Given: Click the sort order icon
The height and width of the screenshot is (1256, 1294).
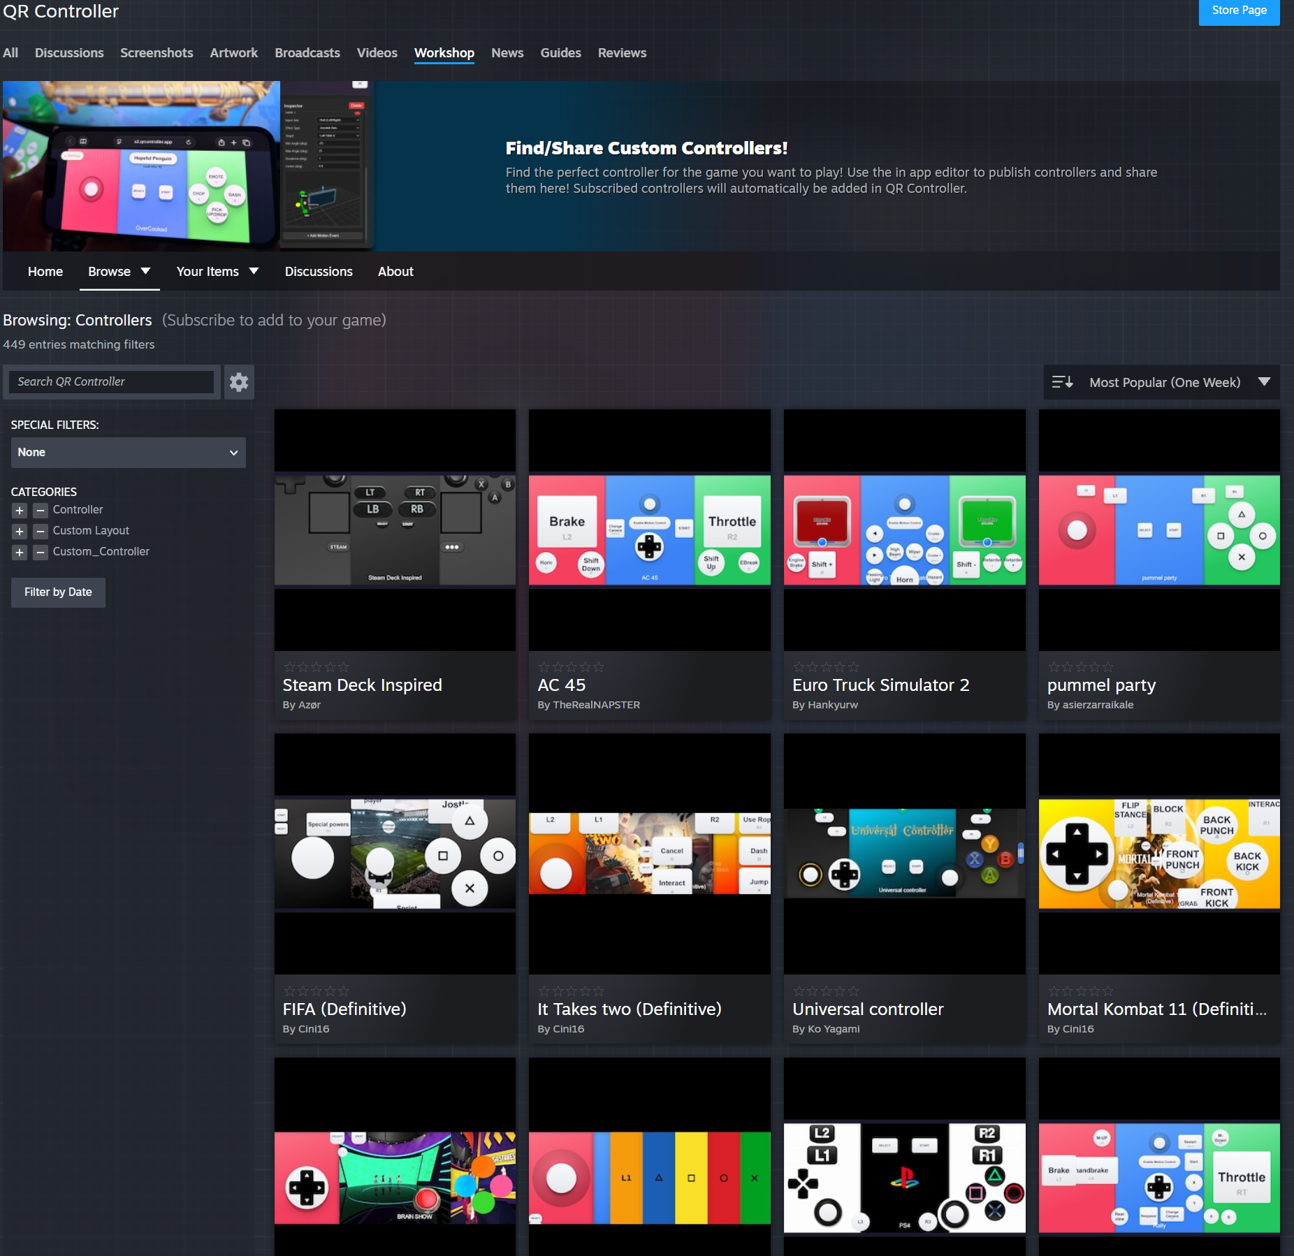Looking at the screenshot, I should pyautogui.click(x=1062, y=382).
